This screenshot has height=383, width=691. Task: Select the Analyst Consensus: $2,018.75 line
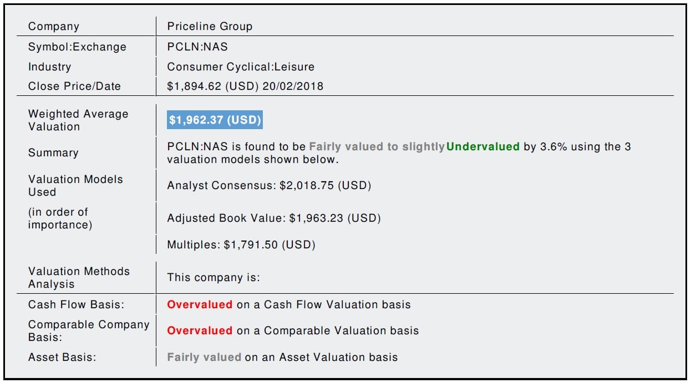(269, 186)
